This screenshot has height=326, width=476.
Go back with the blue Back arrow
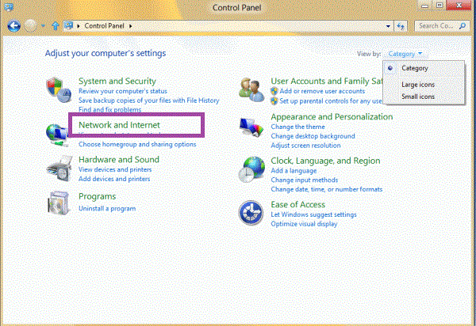click(14, 26)
